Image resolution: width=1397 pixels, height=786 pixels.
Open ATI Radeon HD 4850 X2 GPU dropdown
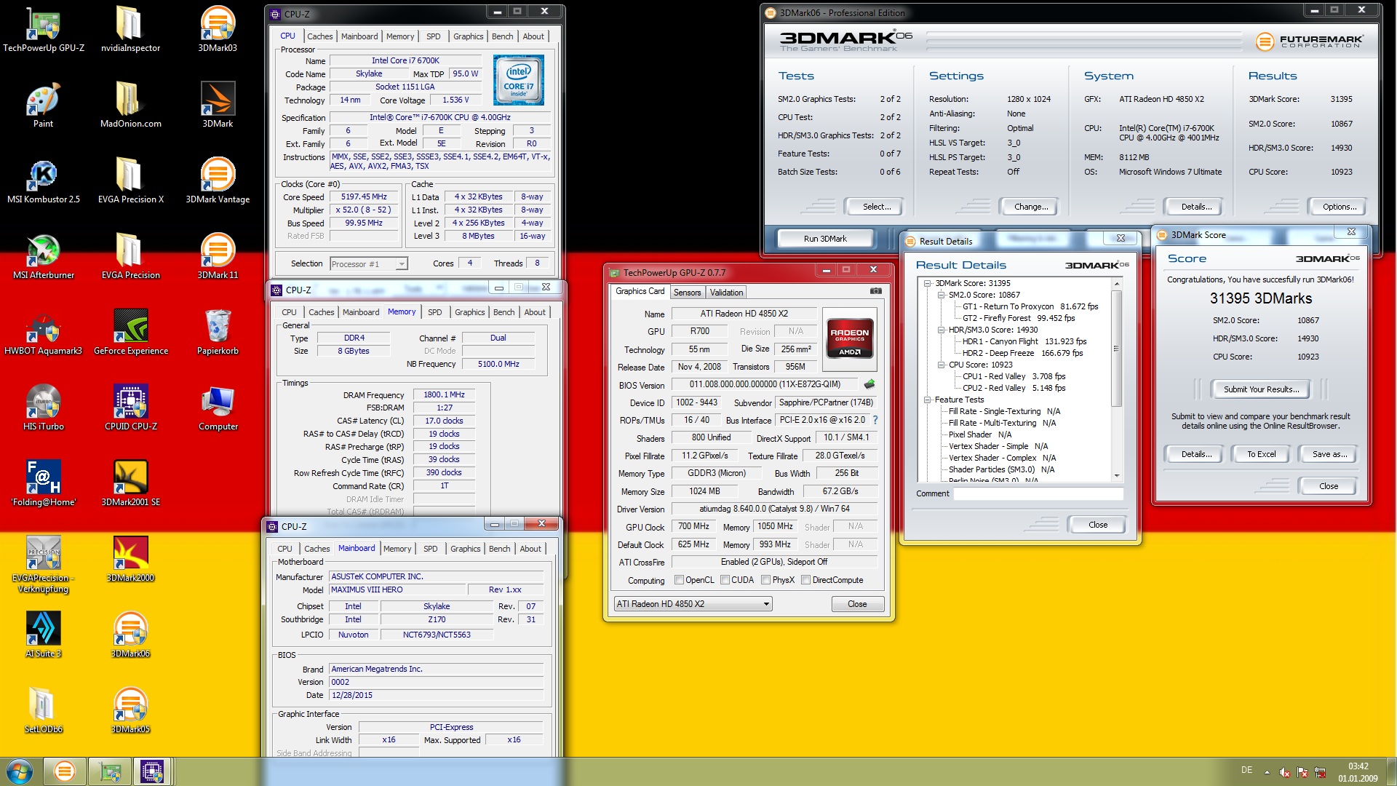click(693, 604)
